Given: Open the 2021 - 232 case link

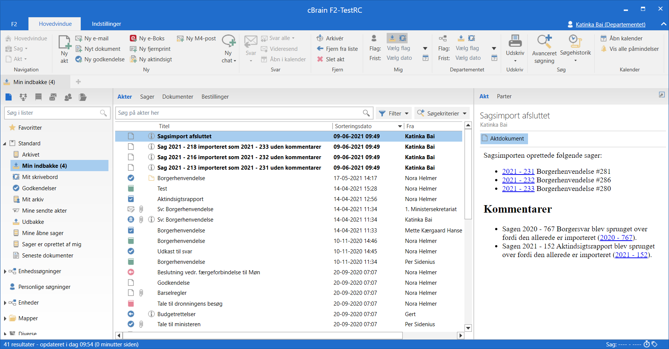Looking at the screenshot, I should pyautogui.click(x=518, y=180).
